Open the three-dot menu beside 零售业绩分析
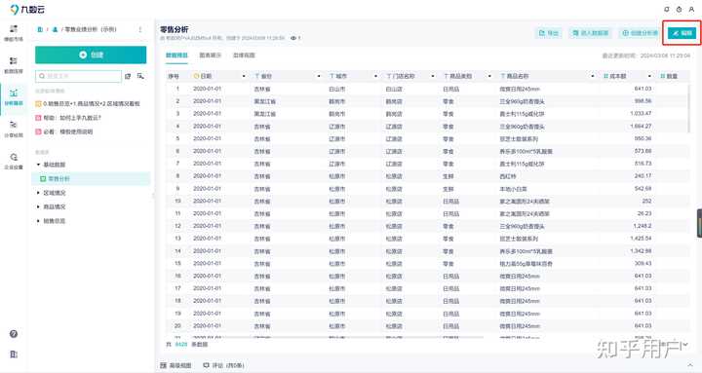The height and width of the screenshot is (373, 702). [140, 29]
